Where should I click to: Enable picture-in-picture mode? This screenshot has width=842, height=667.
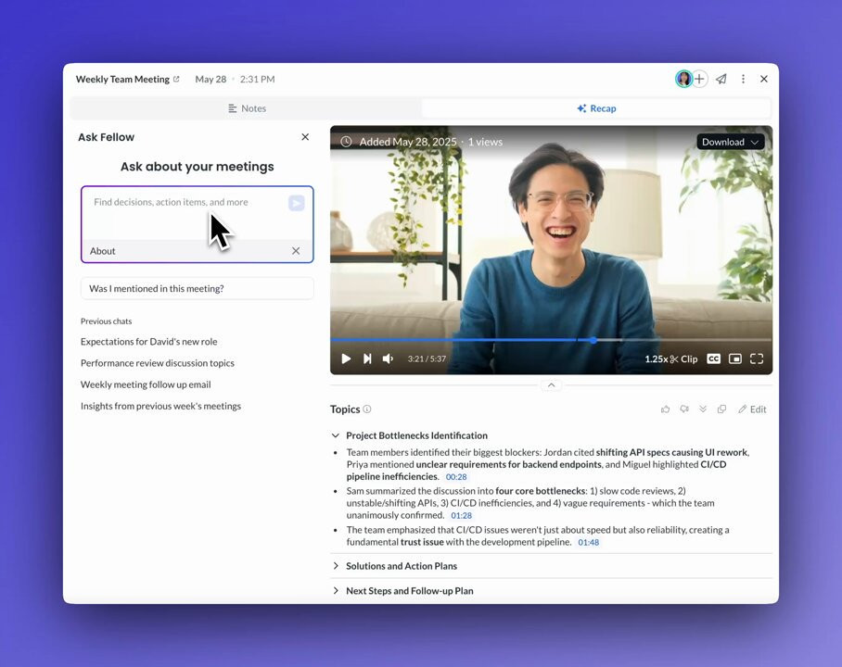(735, 359)
